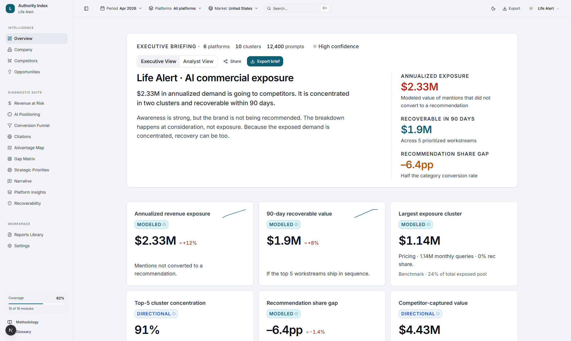Click the +12% trend indicator
The height and width of the screenshot is (341, 571).
pos(188,243)
